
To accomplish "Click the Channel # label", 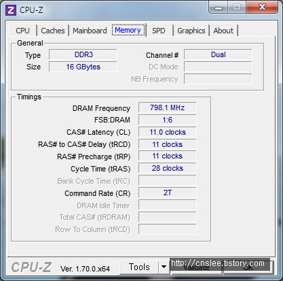I will (x=162, y=55).
